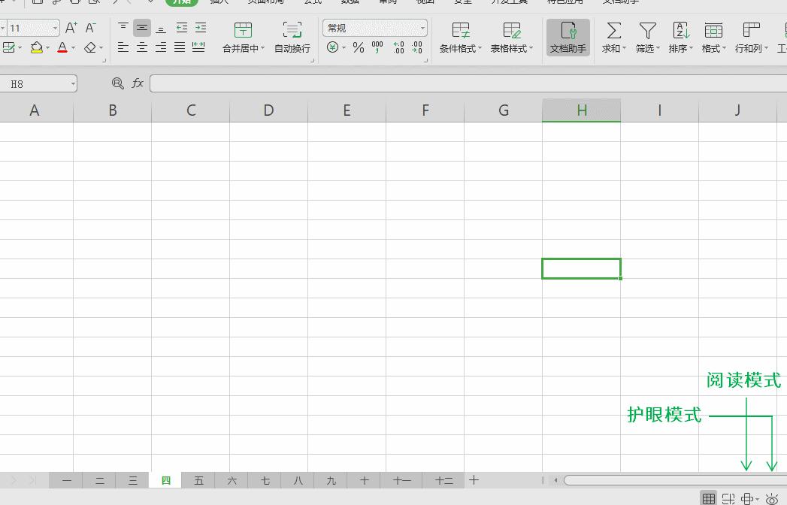
Task: Add a new sheet with plus button
Action: (x=474, y=480)
